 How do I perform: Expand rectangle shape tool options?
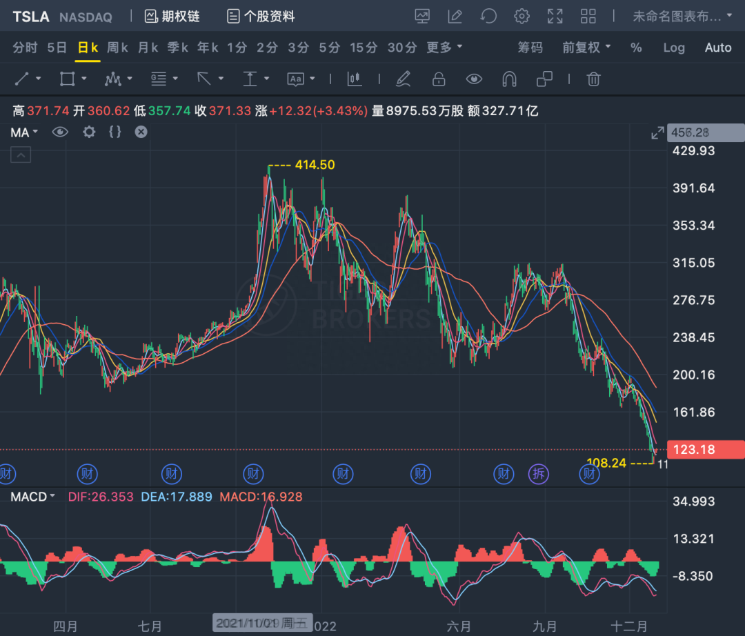coord(84,79)
